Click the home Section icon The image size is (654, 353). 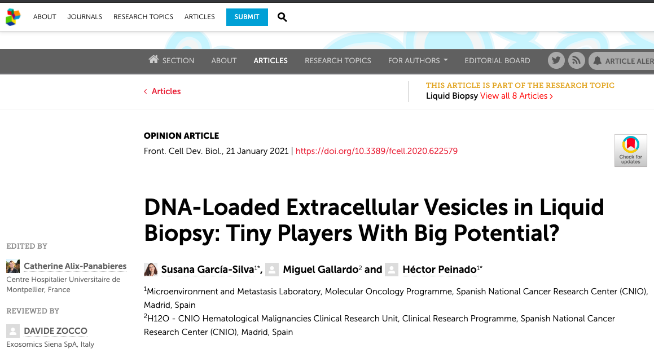pos(153,60)
